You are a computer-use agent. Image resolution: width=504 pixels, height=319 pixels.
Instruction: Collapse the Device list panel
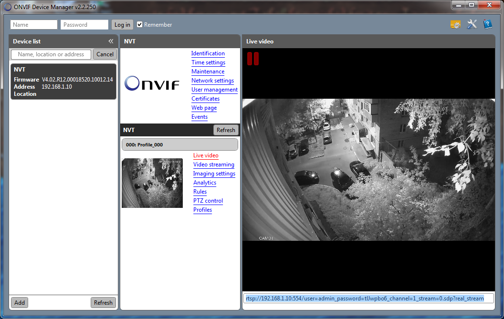pos(110,41)
